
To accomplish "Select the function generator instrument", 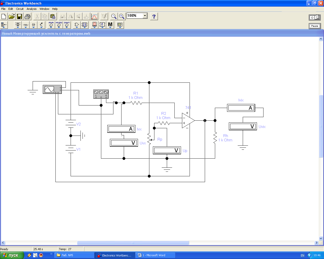I will (101, 94).
